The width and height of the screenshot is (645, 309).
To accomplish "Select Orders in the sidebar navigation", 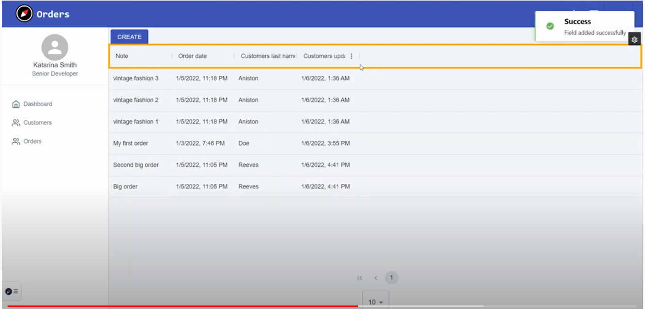I will (32, 141).
